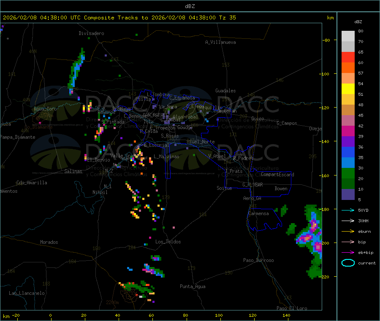Click the 'Soitue' map label
Image resolution: width=380 pixels, height=321 pixels.
coord(224,188)
